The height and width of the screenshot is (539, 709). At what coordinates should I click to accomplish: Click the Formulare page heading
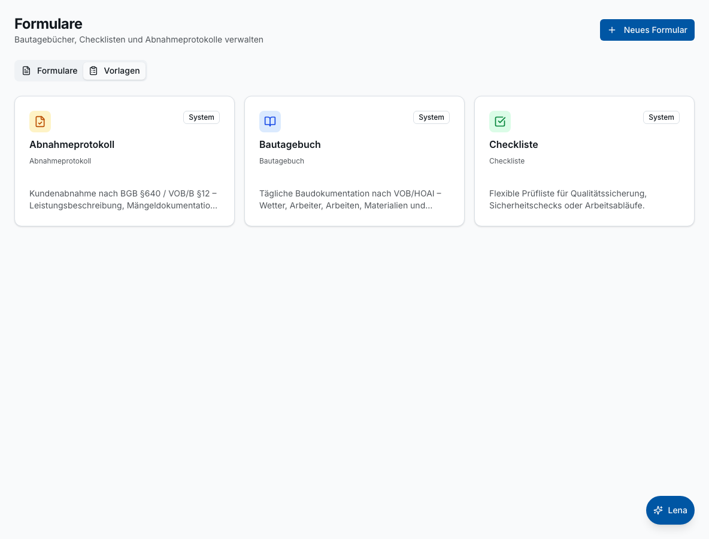pos(49,23)
